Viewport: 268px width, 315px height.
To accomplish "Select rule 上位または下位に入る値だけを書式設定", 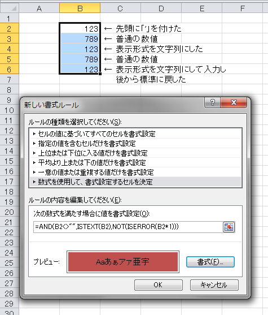I will coord(135,153).
